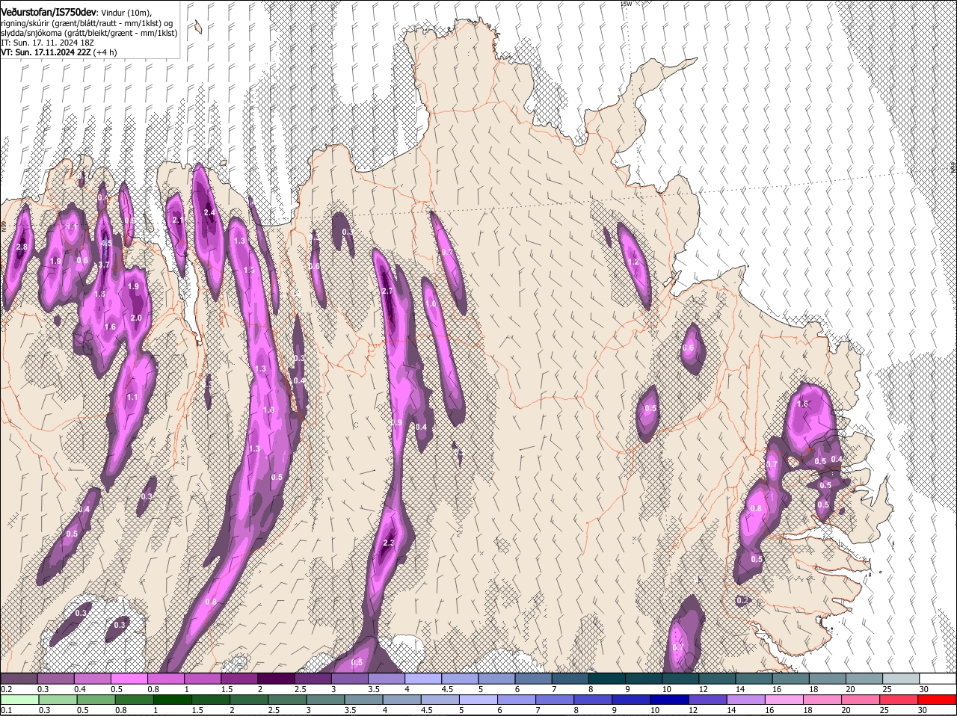The image size is (957, 716).
Task: Click the lavender bottom legend swatch for 14–16
Action: 745,700
